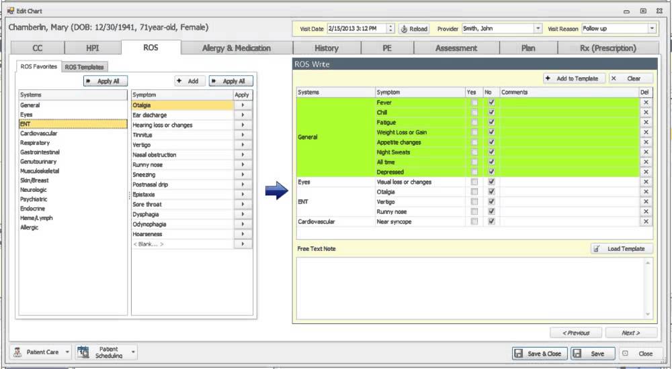672x369 pixels.
Task: Delete the Fatigue row
Action: click(646, 122)
